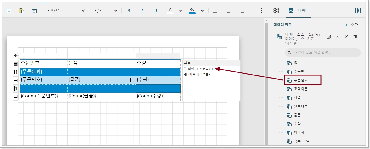Click the copy icon in the toolbar
Screen dimensions: 370x149
[x=8, y=10]
